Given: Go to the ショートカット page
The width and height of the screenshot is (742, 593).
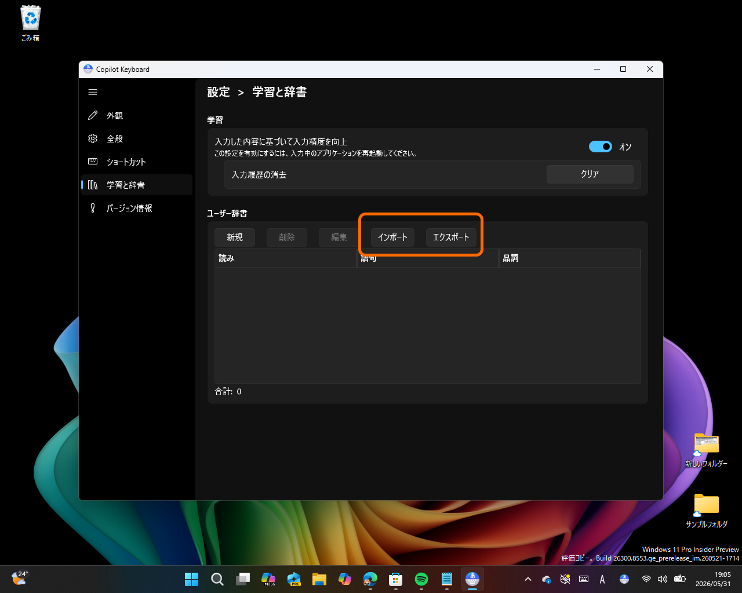Looking at the screenshot, I should pyautogui.click(x=137, y=162).
